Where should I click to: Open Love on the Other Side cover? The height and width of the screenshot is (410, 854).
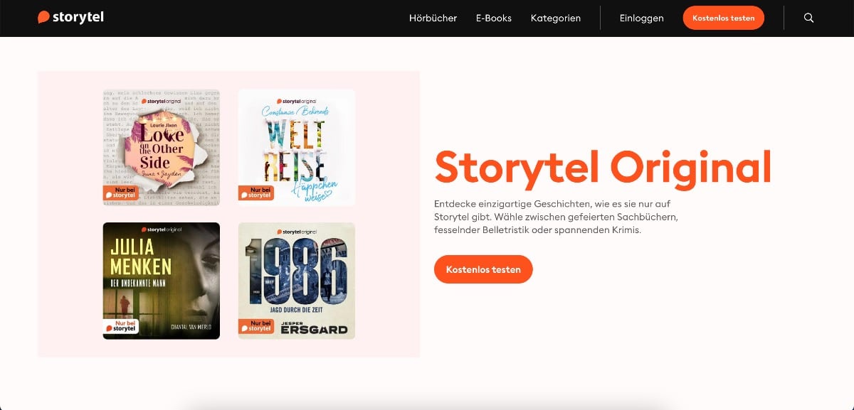(x=162, y=147)
